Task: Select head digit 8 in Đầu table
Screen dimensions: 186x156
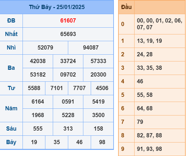Action: coord(123,136)
